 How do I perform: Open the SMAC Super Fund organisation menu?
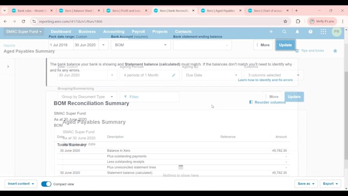tap(24, 32)
